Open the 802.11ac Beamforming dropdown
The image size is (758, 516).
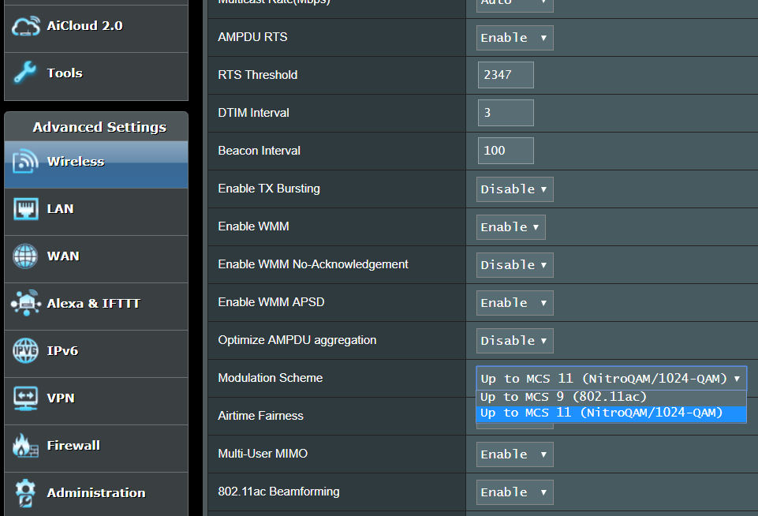pos(514,492)
